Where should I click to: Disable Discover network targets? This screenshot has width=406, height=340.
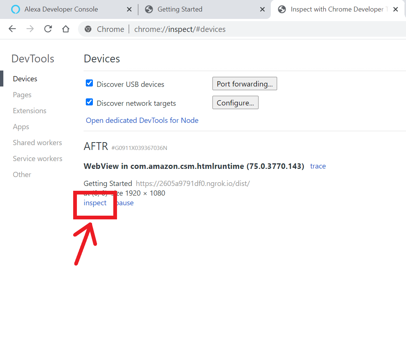pyautogui.click(x=89, y=102)
